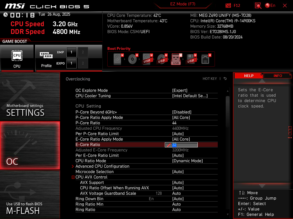
Task: Open Microcode Selection dropdown
Action: pyautogui.click(x=178, y=171)
